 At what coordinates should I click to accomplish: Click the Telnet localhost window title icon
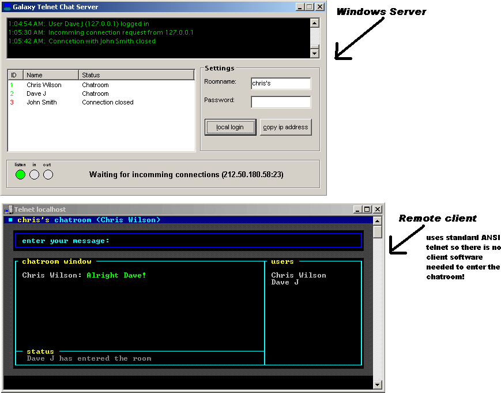pyautogui.click(x=8, y=209)
